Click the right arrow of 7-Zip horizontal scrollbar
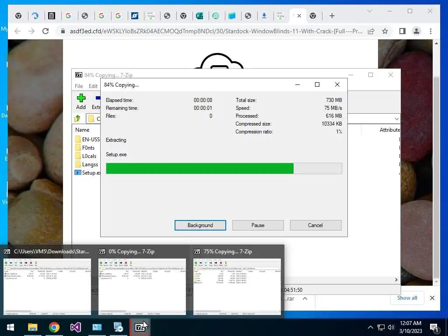Image resolution: width=448 pixels, height=336 pixels. pos(396,280)
